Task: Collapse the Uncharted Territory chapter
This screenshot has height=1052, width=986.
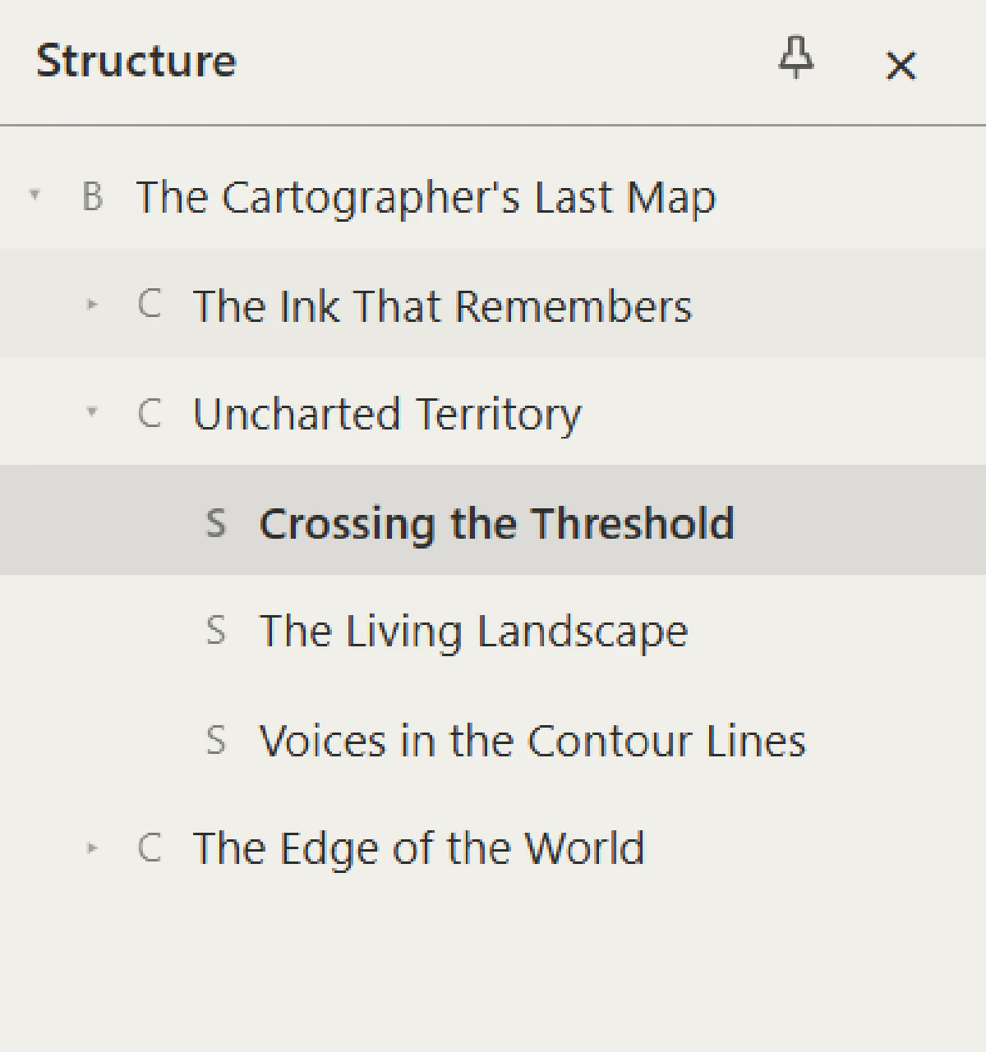Action: 92,411
